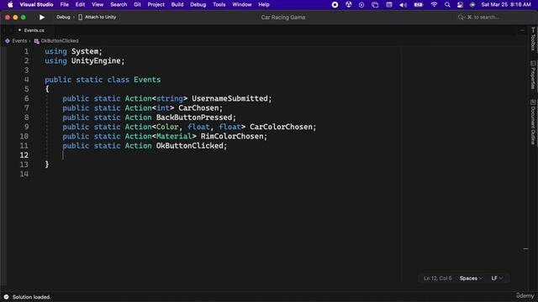Open the View menu
This screenshot has height=302, width=538.
(98, 4)
